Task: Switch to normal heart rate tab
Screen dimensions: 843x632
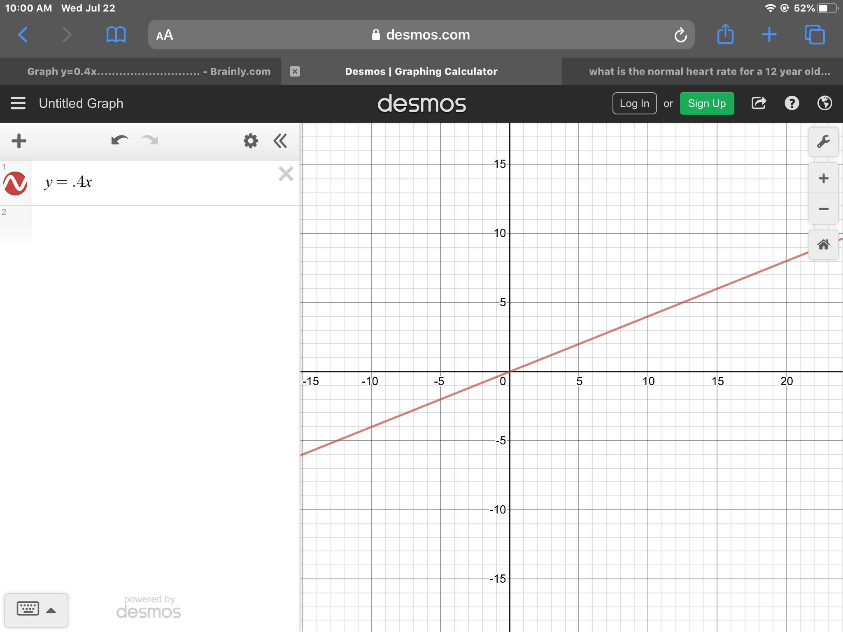Action: tap(709, 72)
